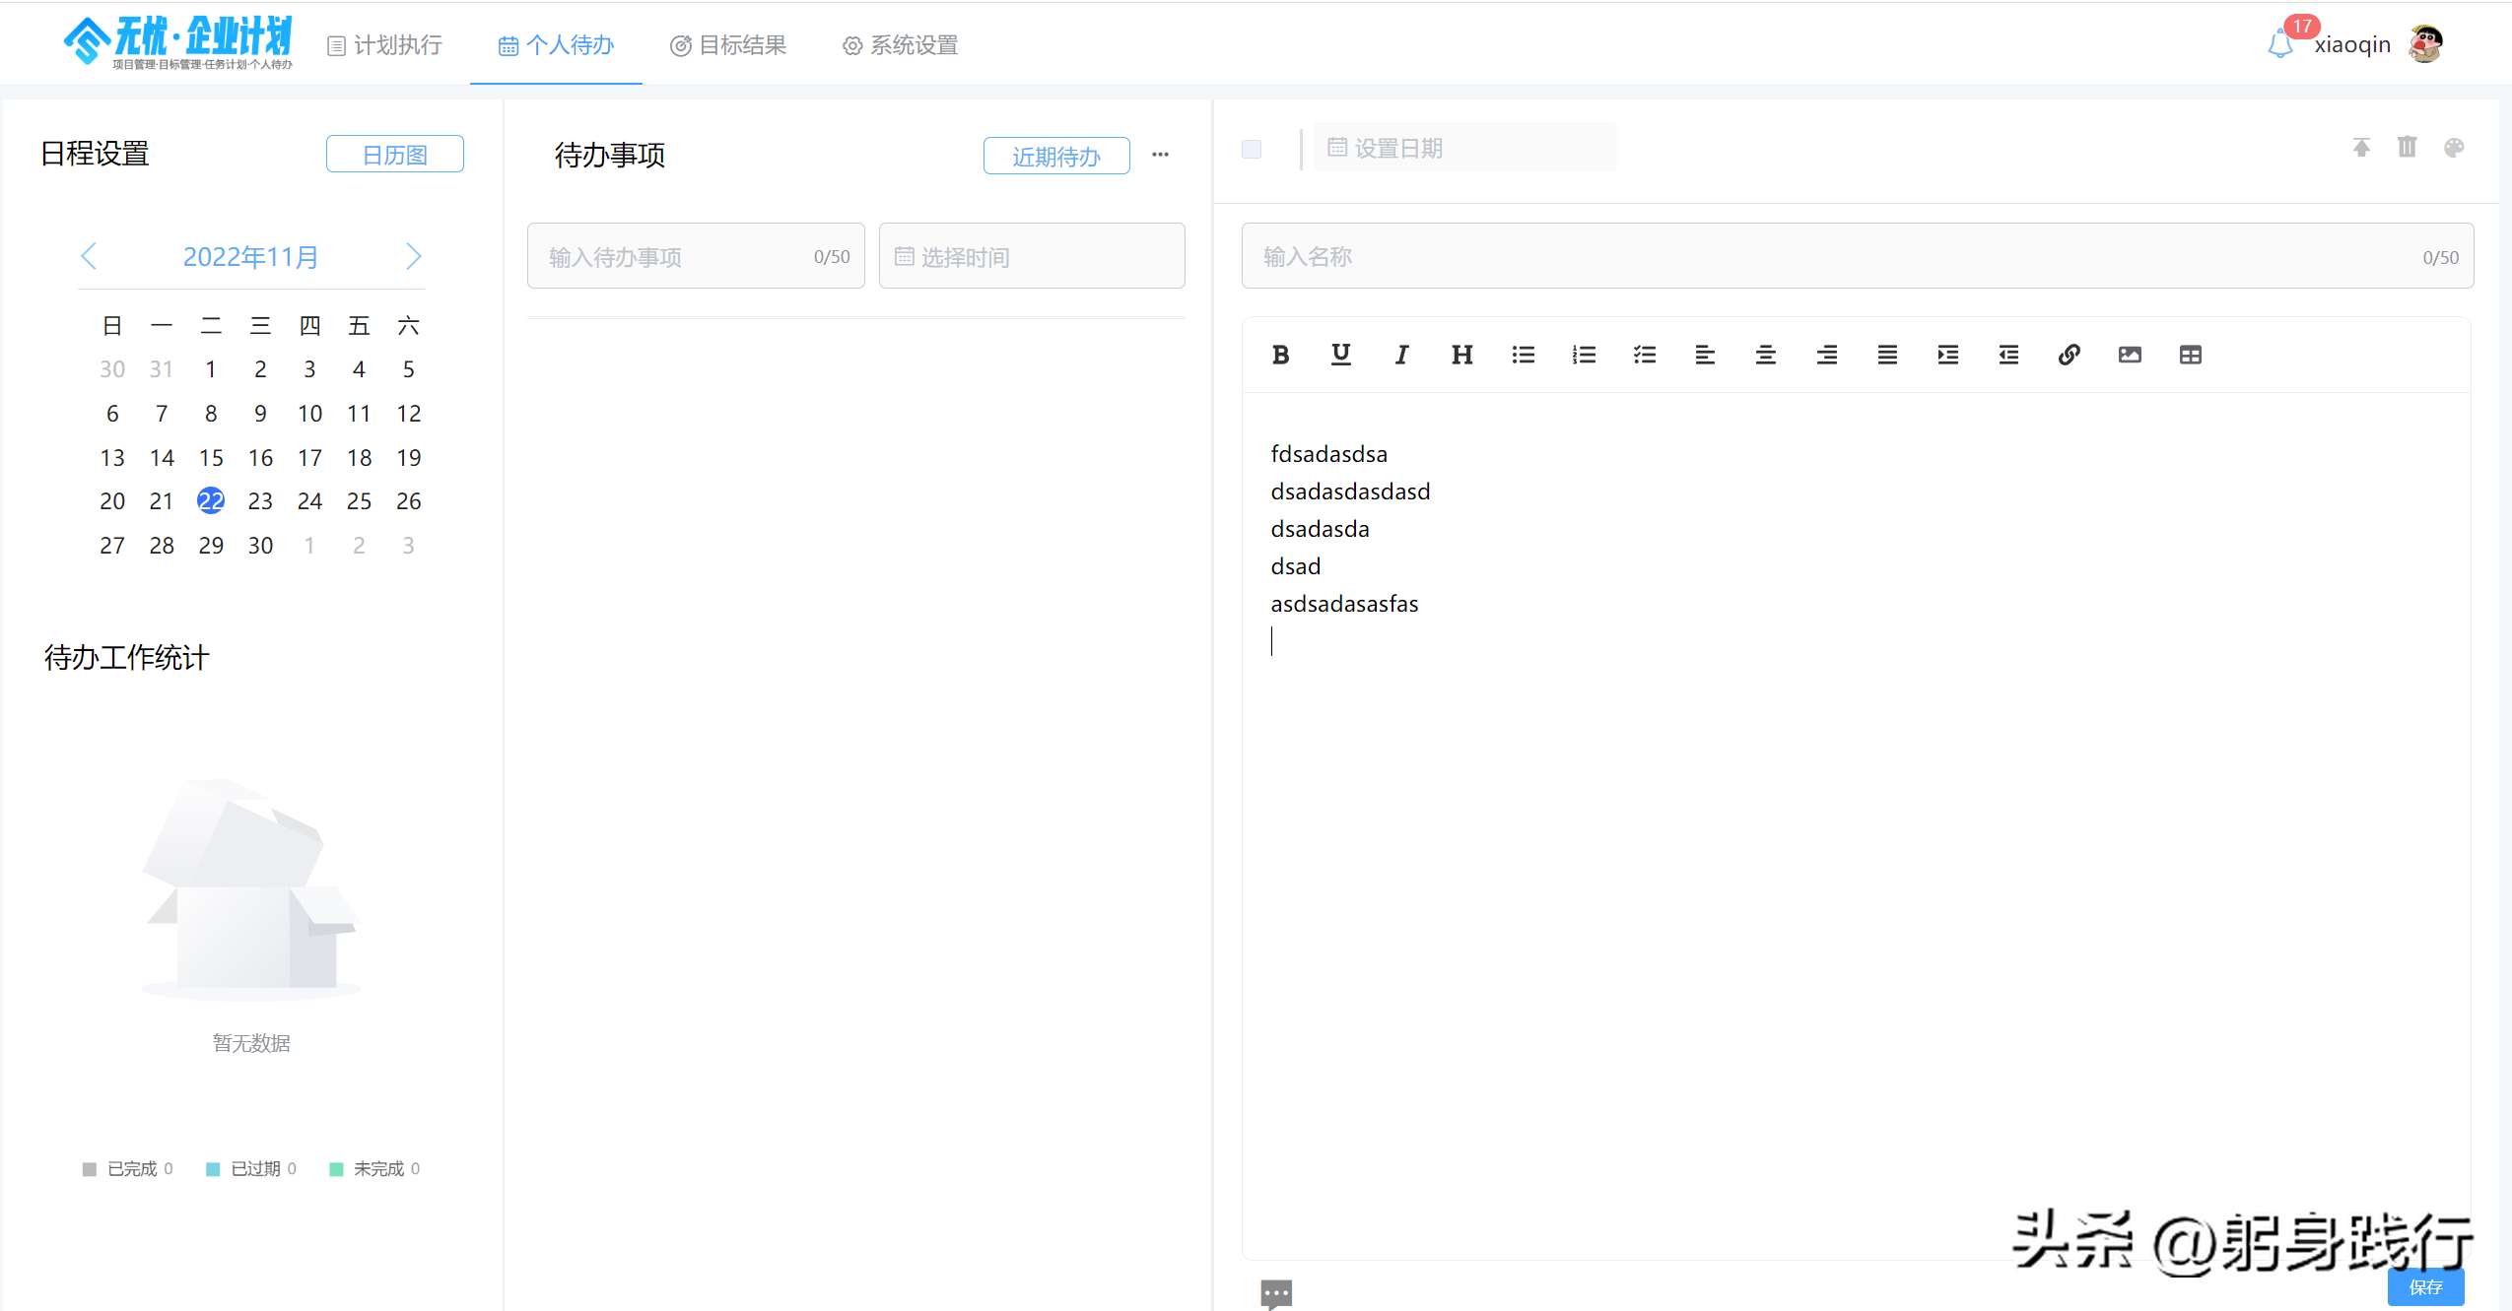Open the comment bubble icon
Screen dimensions: 2512x1311
(x=1276, y=1292)
